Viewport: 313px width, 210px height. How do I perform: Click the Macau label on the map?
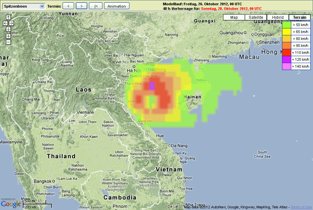[249, 57]
